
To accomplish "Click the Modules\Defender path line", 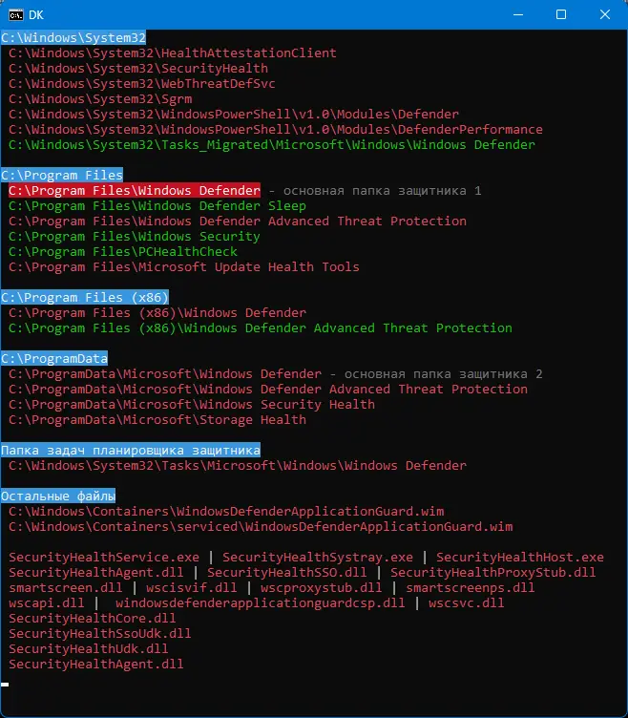I will (234, 114).
